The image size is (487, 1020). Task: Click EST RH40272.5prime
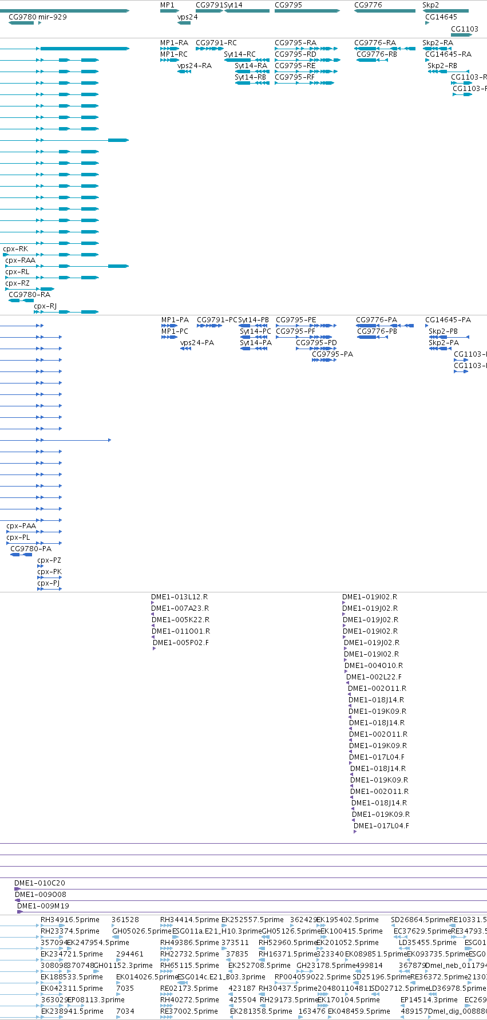[x=189, y=1000]
